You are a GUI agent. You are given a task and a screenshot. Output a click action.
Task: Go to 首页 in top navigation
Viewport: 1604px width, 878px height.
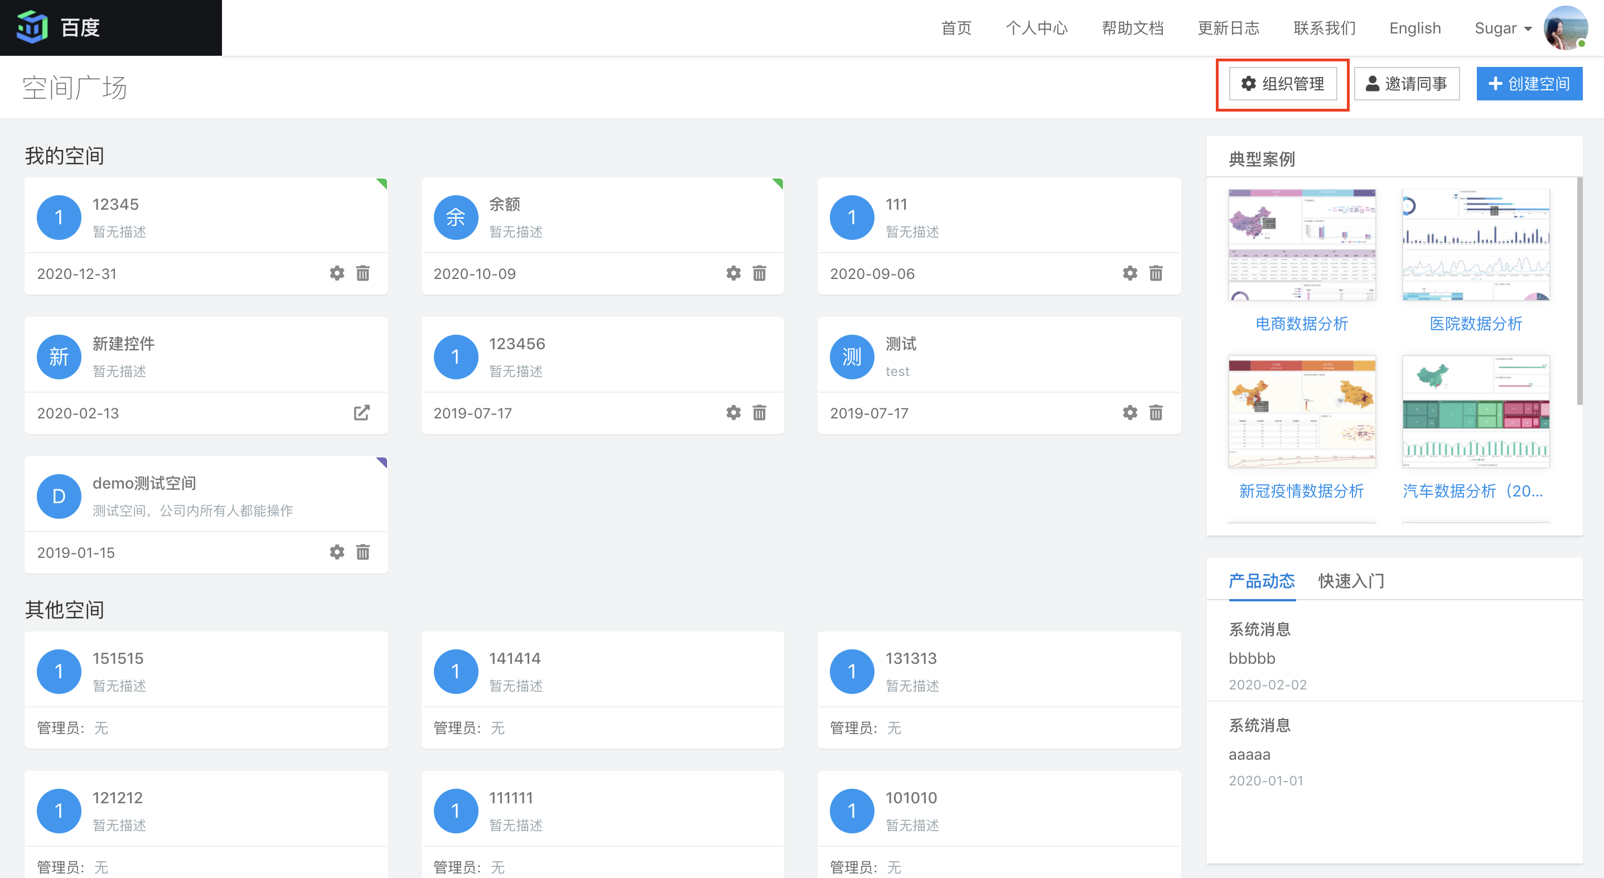coord(956,28)
